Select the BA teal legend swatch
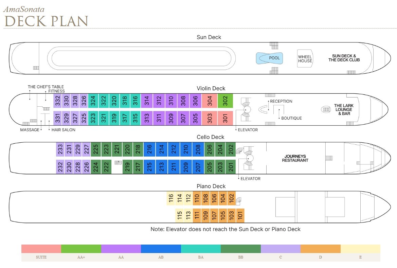397x268 pixels. pyautogui.click(x=201, y=249)
